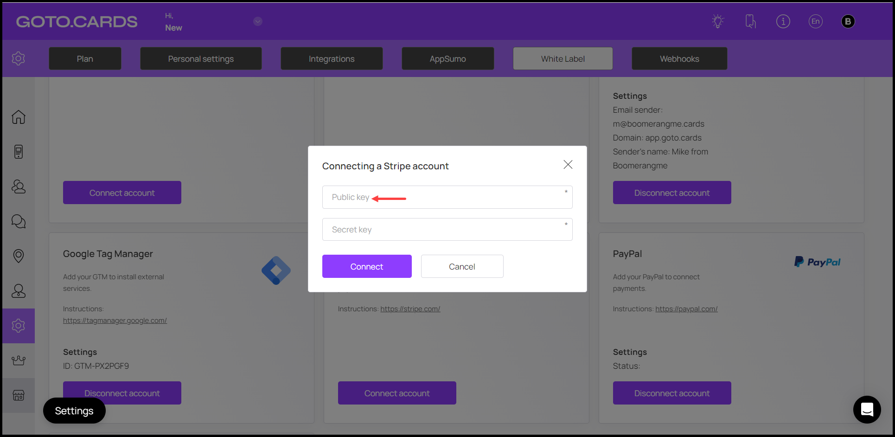The image size is (895, 437).
Task: Open the locations pin icon in sidebar
Action: (19, 256)
